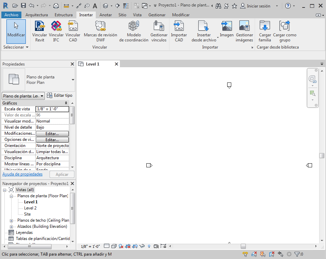Select the Aligned Dimension tool
The image size is (326, 259).
pos(78,6)
